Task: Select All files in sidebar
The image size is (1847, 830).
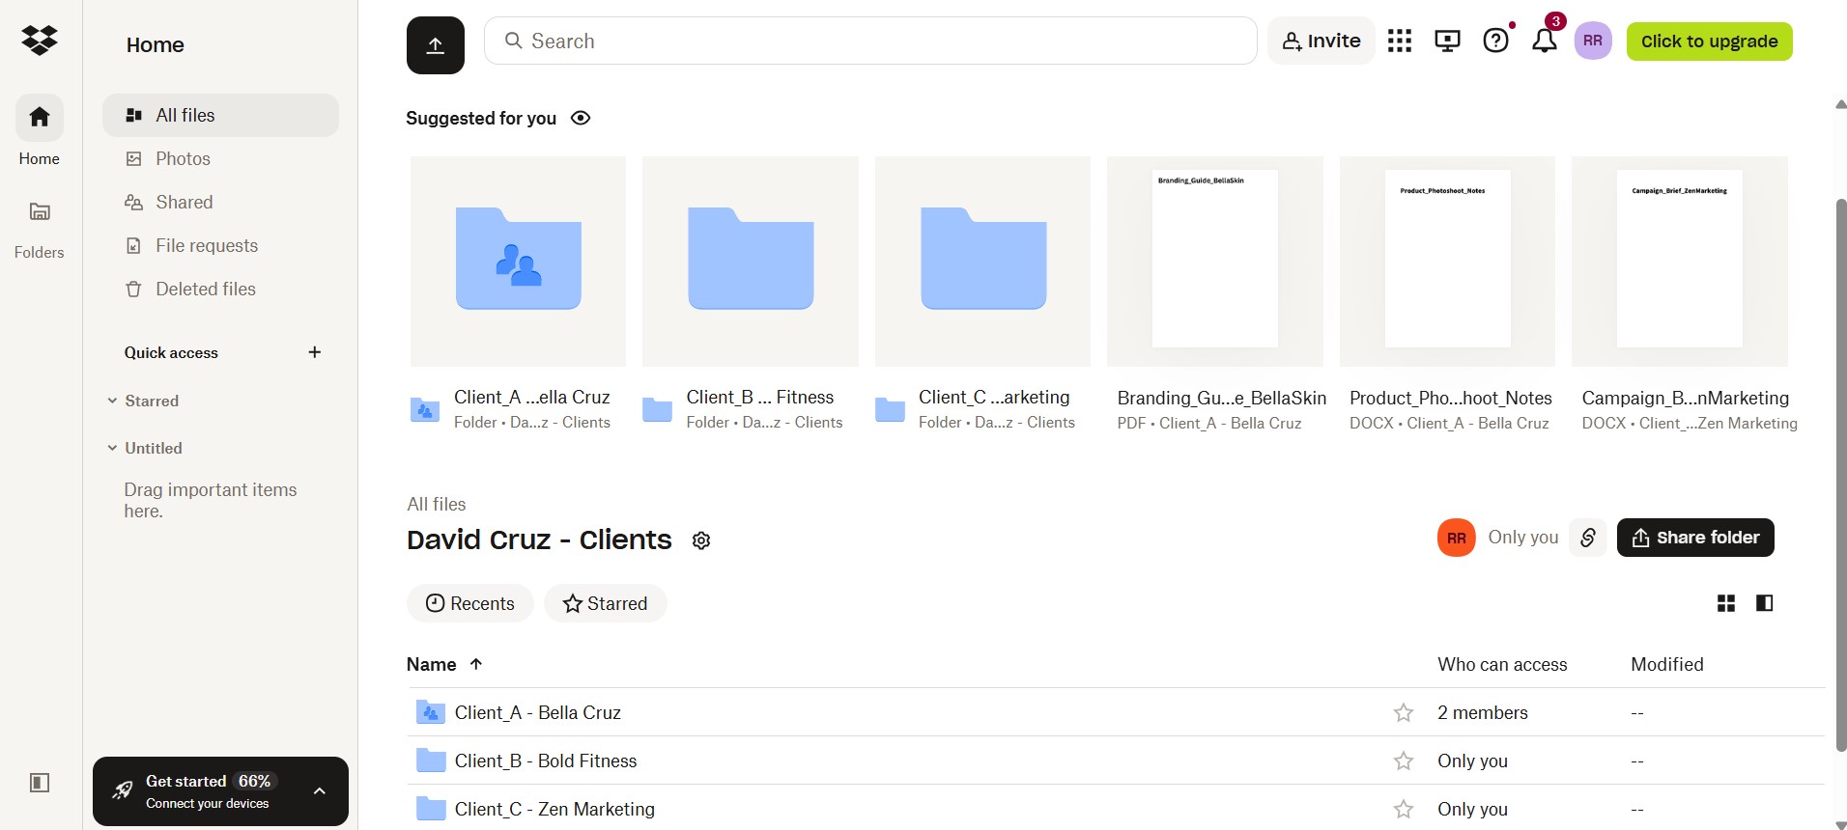Action: (220, 115)
